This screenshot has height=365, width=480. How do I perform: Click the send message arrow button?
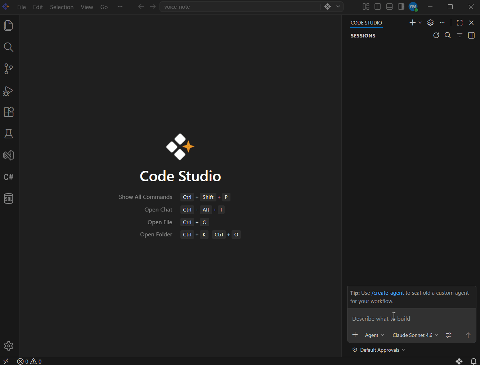468,335
